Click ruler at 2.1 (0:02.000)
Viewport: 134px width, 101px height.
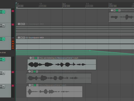coord(66,5)
